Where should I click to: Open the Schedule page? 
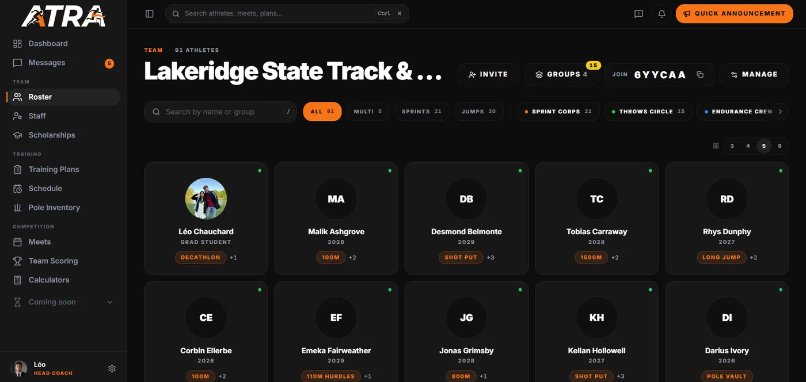(x=63, y=189)
